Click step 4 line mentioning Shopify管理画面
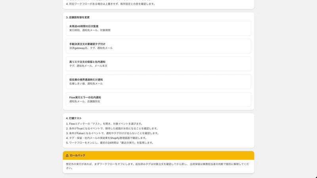Screen dimensions: 317x178 (x=107, y=138)
